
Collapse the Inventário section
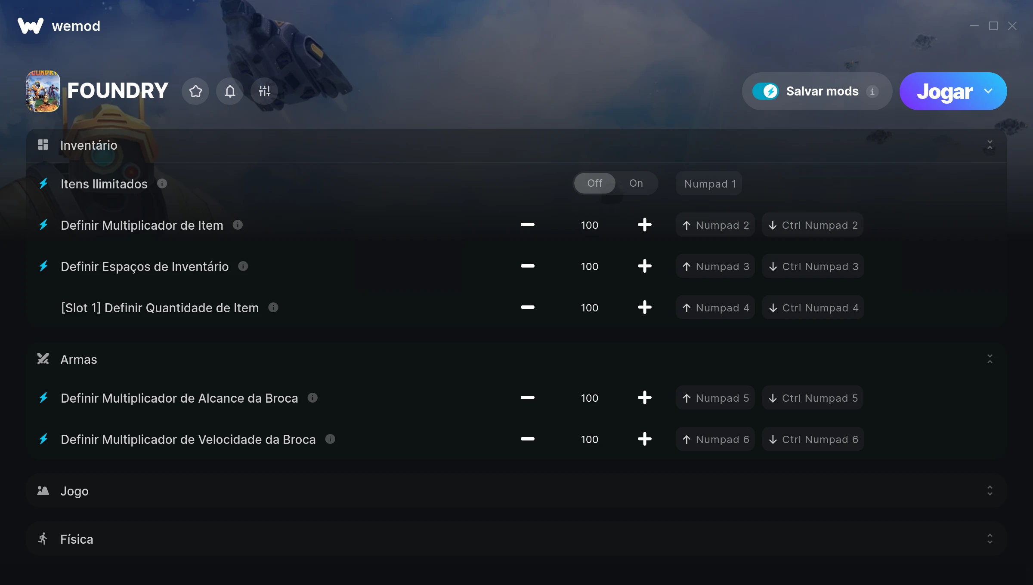point(990,145)
